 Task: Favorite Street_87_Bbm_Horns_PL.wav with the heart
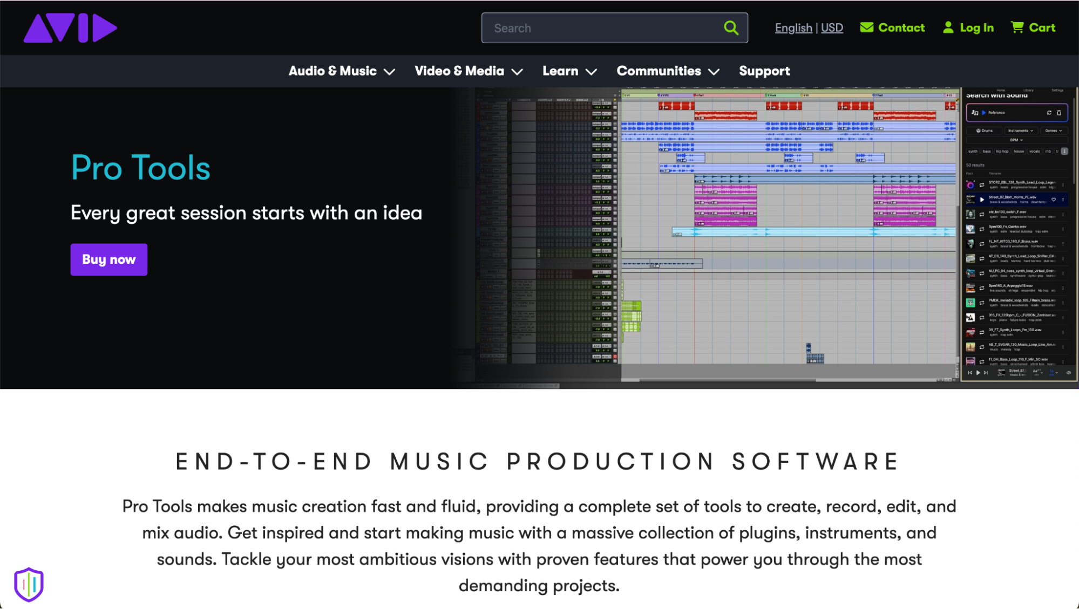[1054, 200]
